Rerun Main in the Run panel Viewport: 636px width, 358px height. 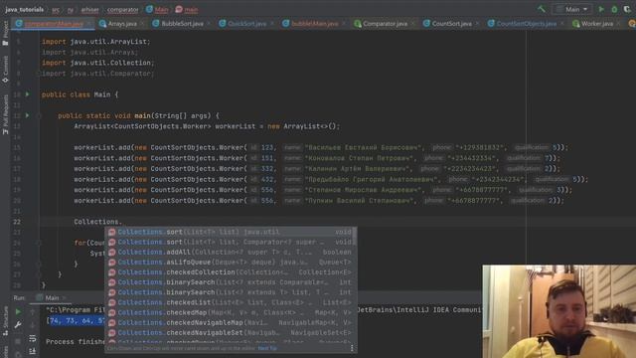[x=18, y=311]
